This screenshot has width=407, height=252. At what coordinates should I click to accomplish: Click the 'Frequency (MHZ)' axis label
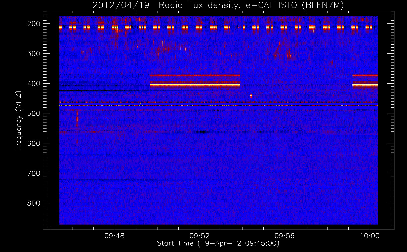[x=19, y=121]
